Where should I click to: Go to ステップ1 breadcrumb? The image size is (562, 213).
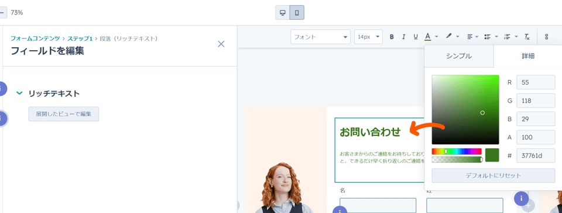tap(80, 39)
